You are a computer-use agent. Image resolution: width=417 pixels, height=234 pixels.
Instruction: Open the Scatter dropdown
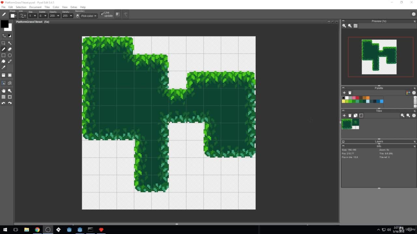(43, 16)
